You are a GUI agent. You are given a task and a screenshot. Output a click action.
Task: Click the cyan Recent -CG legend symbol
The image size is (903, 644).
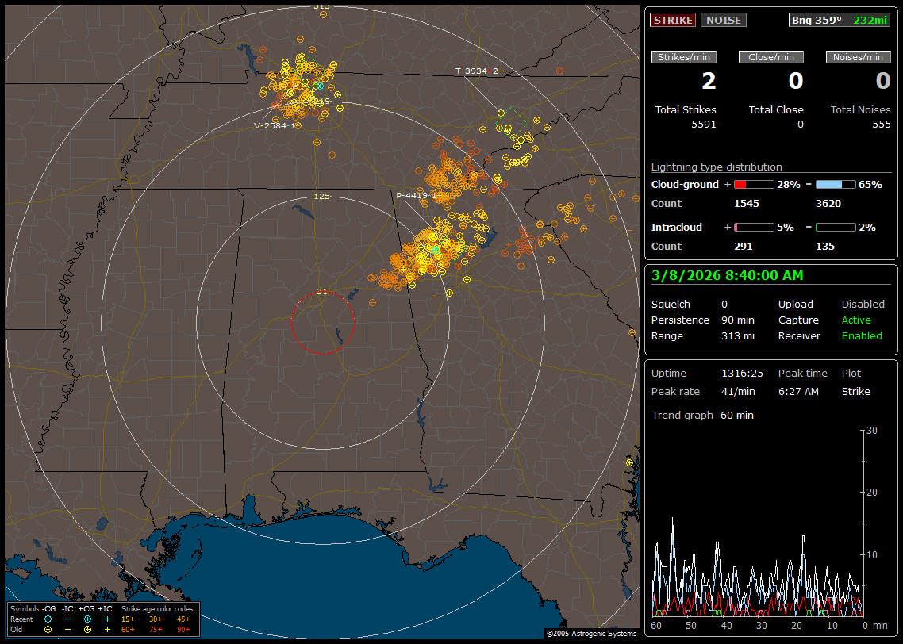[x=48, y=619]
